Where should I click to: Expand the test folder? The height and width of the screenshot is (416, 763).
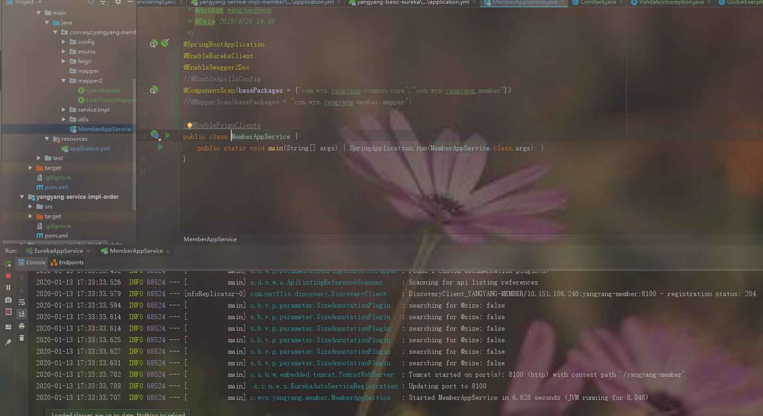pos(39,158)
